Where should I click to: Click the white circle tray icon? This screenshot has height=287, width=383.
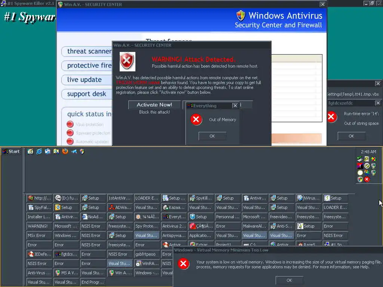[360, 173]
